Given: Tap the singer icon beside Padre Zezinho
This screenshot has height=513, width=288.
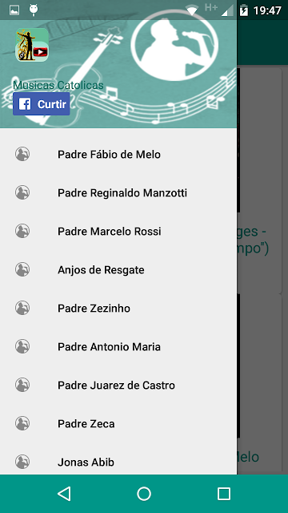Looking at the screenshot, I should tap(22, 308).
